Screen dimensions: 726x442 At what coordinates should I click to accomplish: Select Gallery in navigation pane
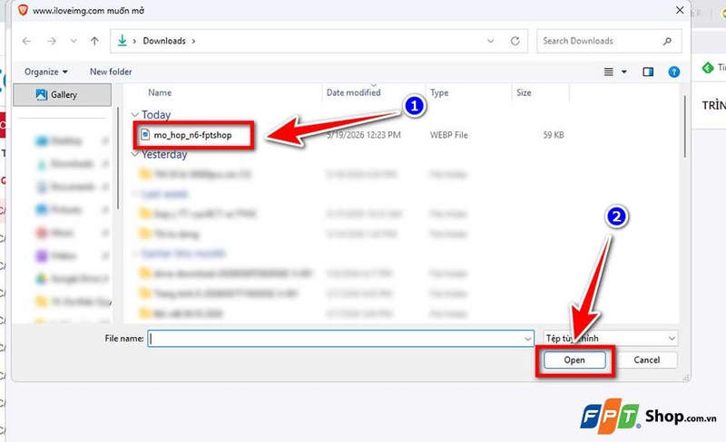point(63,95)
